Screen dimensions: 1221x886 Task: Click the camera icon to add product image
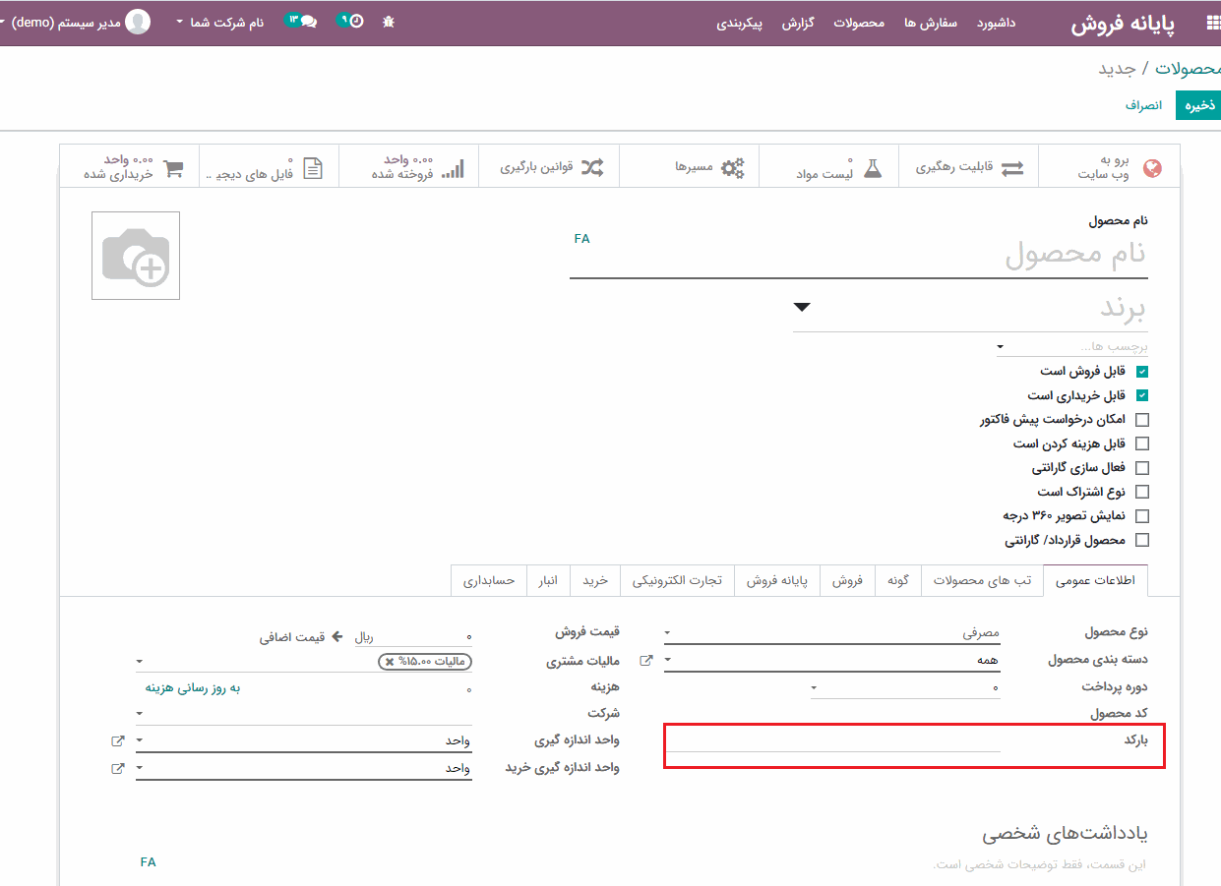click(x=136, y=257)
